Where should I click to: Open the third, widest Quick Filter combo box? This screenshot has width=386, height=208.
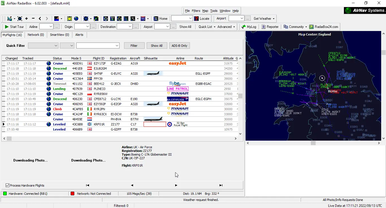pos(98,46)
